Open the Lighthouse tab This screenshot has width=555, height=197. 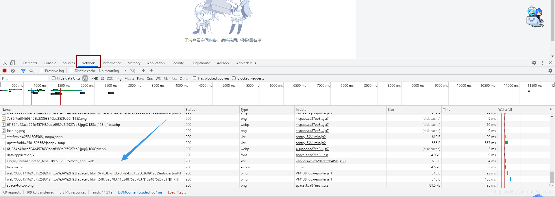click(201, 63)
